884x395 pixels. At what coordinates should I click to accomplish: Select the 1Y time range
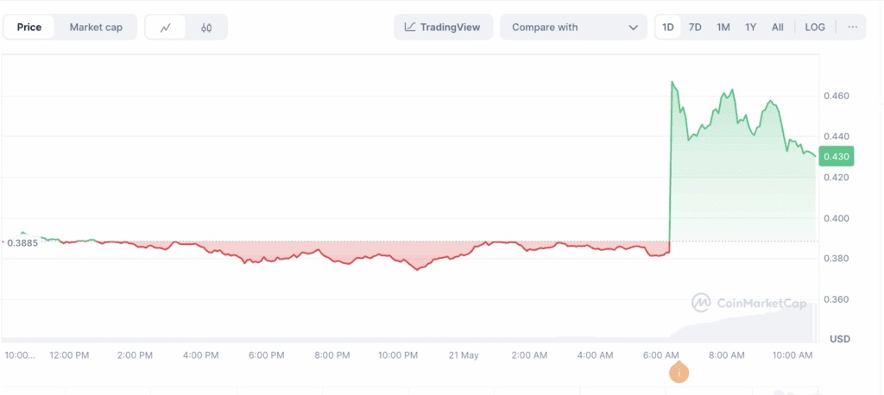coord(750,27)
